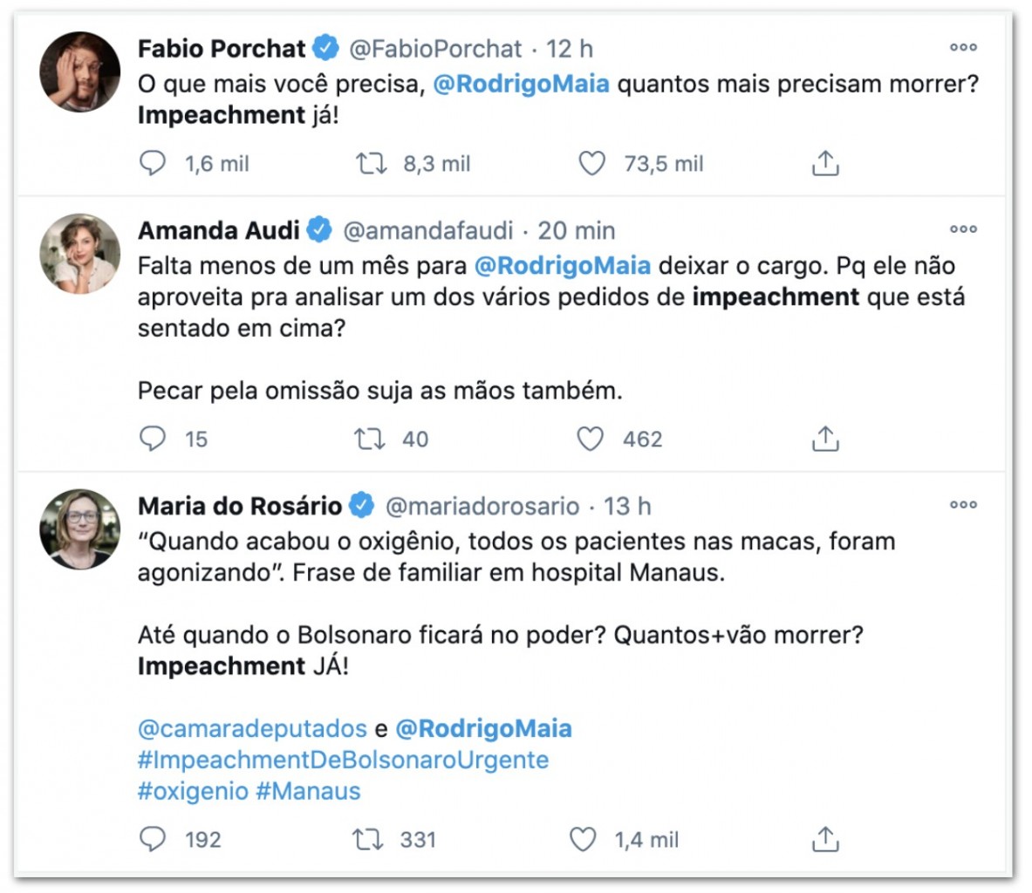The image size is (1032, 893).
Task: Like Fabio Porchat's tweet
Action: pos(591,163)
